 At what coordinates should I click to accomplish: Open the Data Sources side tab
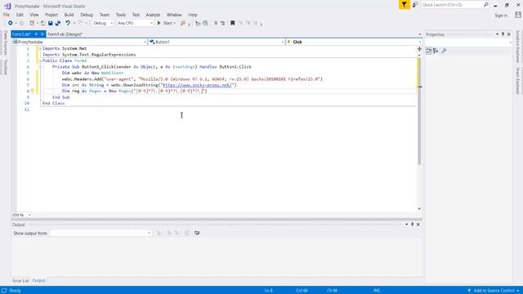pyautogui.click(x=6, y=42)
